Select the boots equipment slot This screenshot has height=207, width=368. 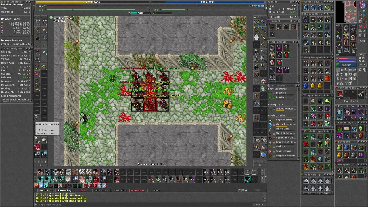click(346, 50)
